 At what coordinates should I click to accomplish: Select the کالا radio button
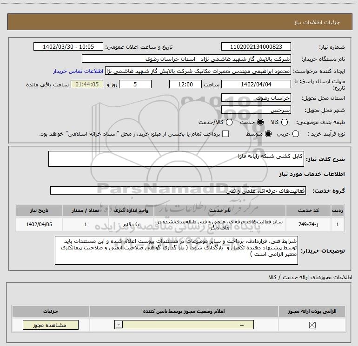click(284, 122)
